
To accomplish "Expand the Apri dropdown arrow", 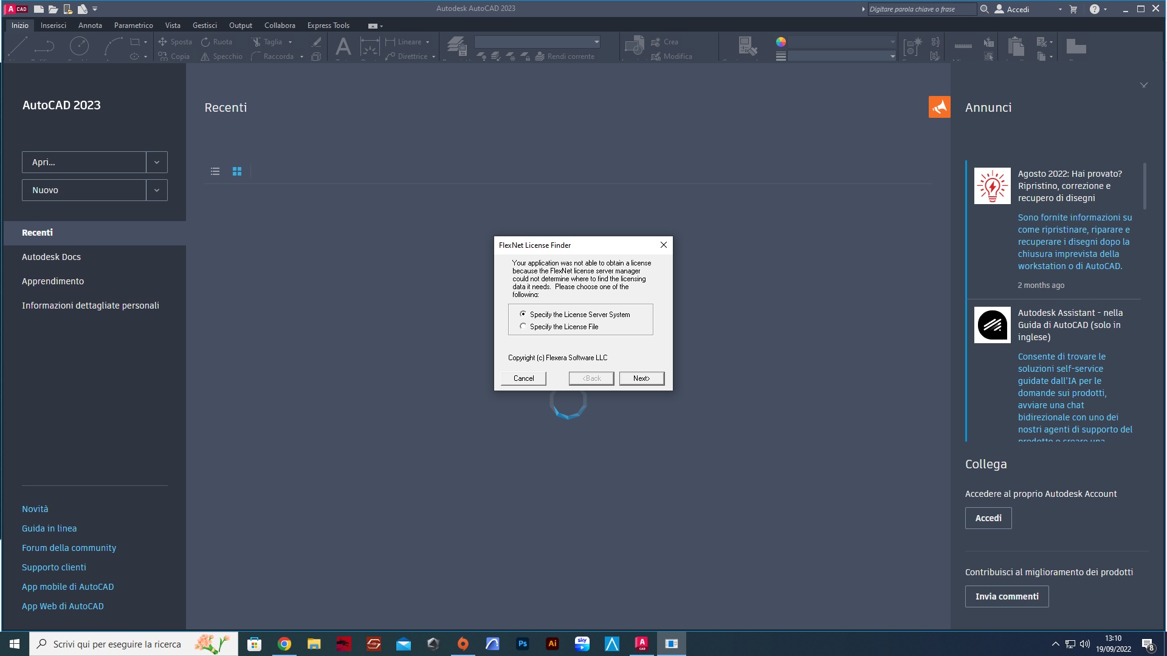I will pos(157,162).
